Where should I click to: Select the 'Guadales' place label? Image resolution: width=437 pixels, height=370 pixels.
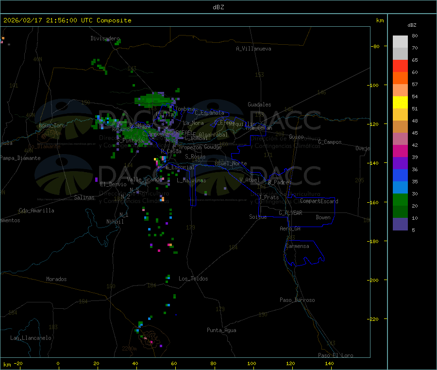pos(259,105)
